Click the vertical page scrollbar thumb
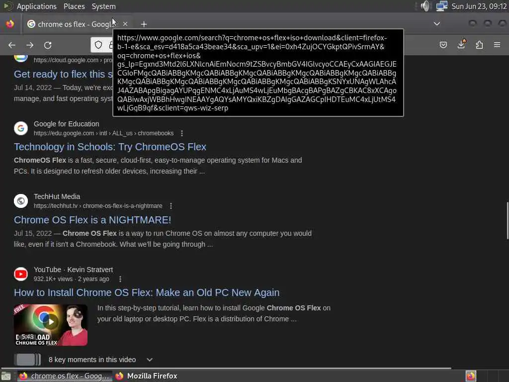 tap(507, 221)
